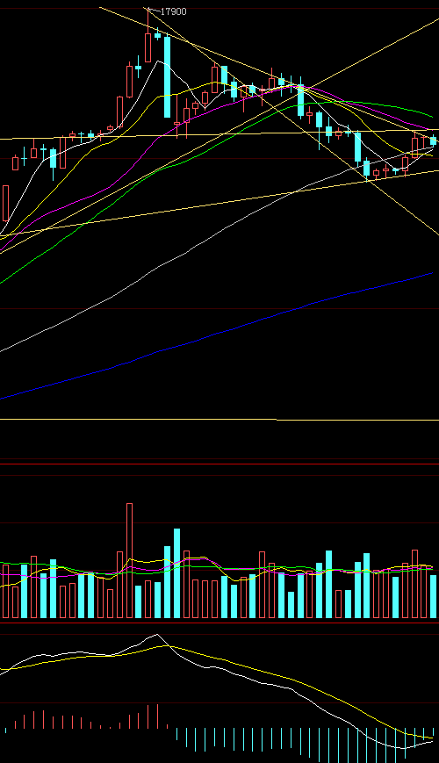Click the peak of the white MACD line
Image resolution: width=439 pixels, height=763 pixels.
156,635
